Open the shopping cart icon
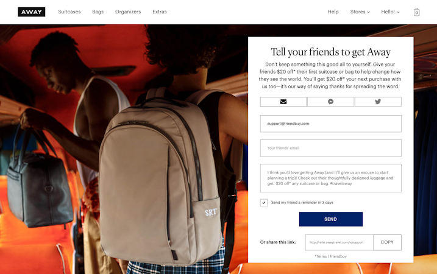This screenshot has height=274, width=437. pos(416,12)
